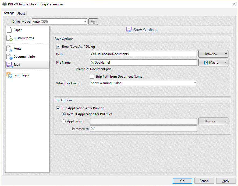Open the Fonts section icon
The height and width of the screenshot is (186, 238).
(9, 49)
